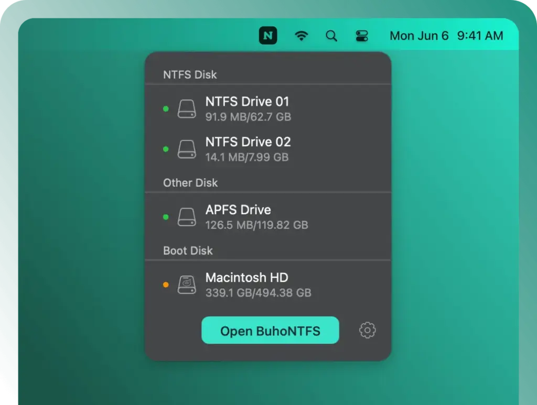Click NTFS Drive 01 disk icon
This screenshot has width=537, height=405.
[x=187, y=109]
